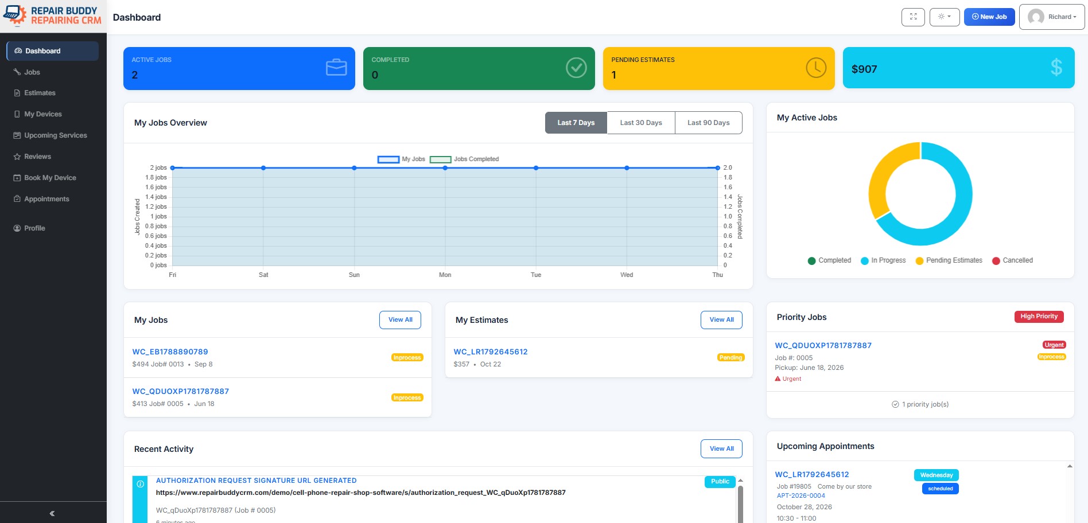Open job WC_QDUOXP1781787887 in My Jobs
The width and height of the screenshot is (1088, 523).
click(x=181, y=392)
